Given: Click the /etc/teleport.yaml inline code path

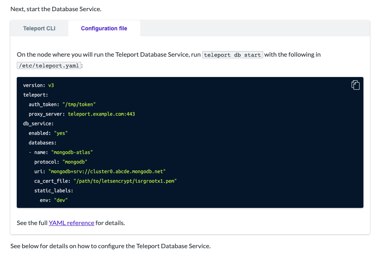Looking at the screenshot, I should (49, 65).
